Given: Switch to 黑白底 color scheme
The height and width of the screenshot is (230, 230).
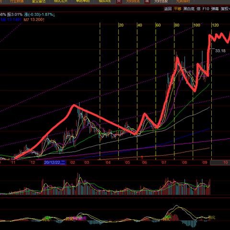Looking at the screenshot, I should pos(189,9).
